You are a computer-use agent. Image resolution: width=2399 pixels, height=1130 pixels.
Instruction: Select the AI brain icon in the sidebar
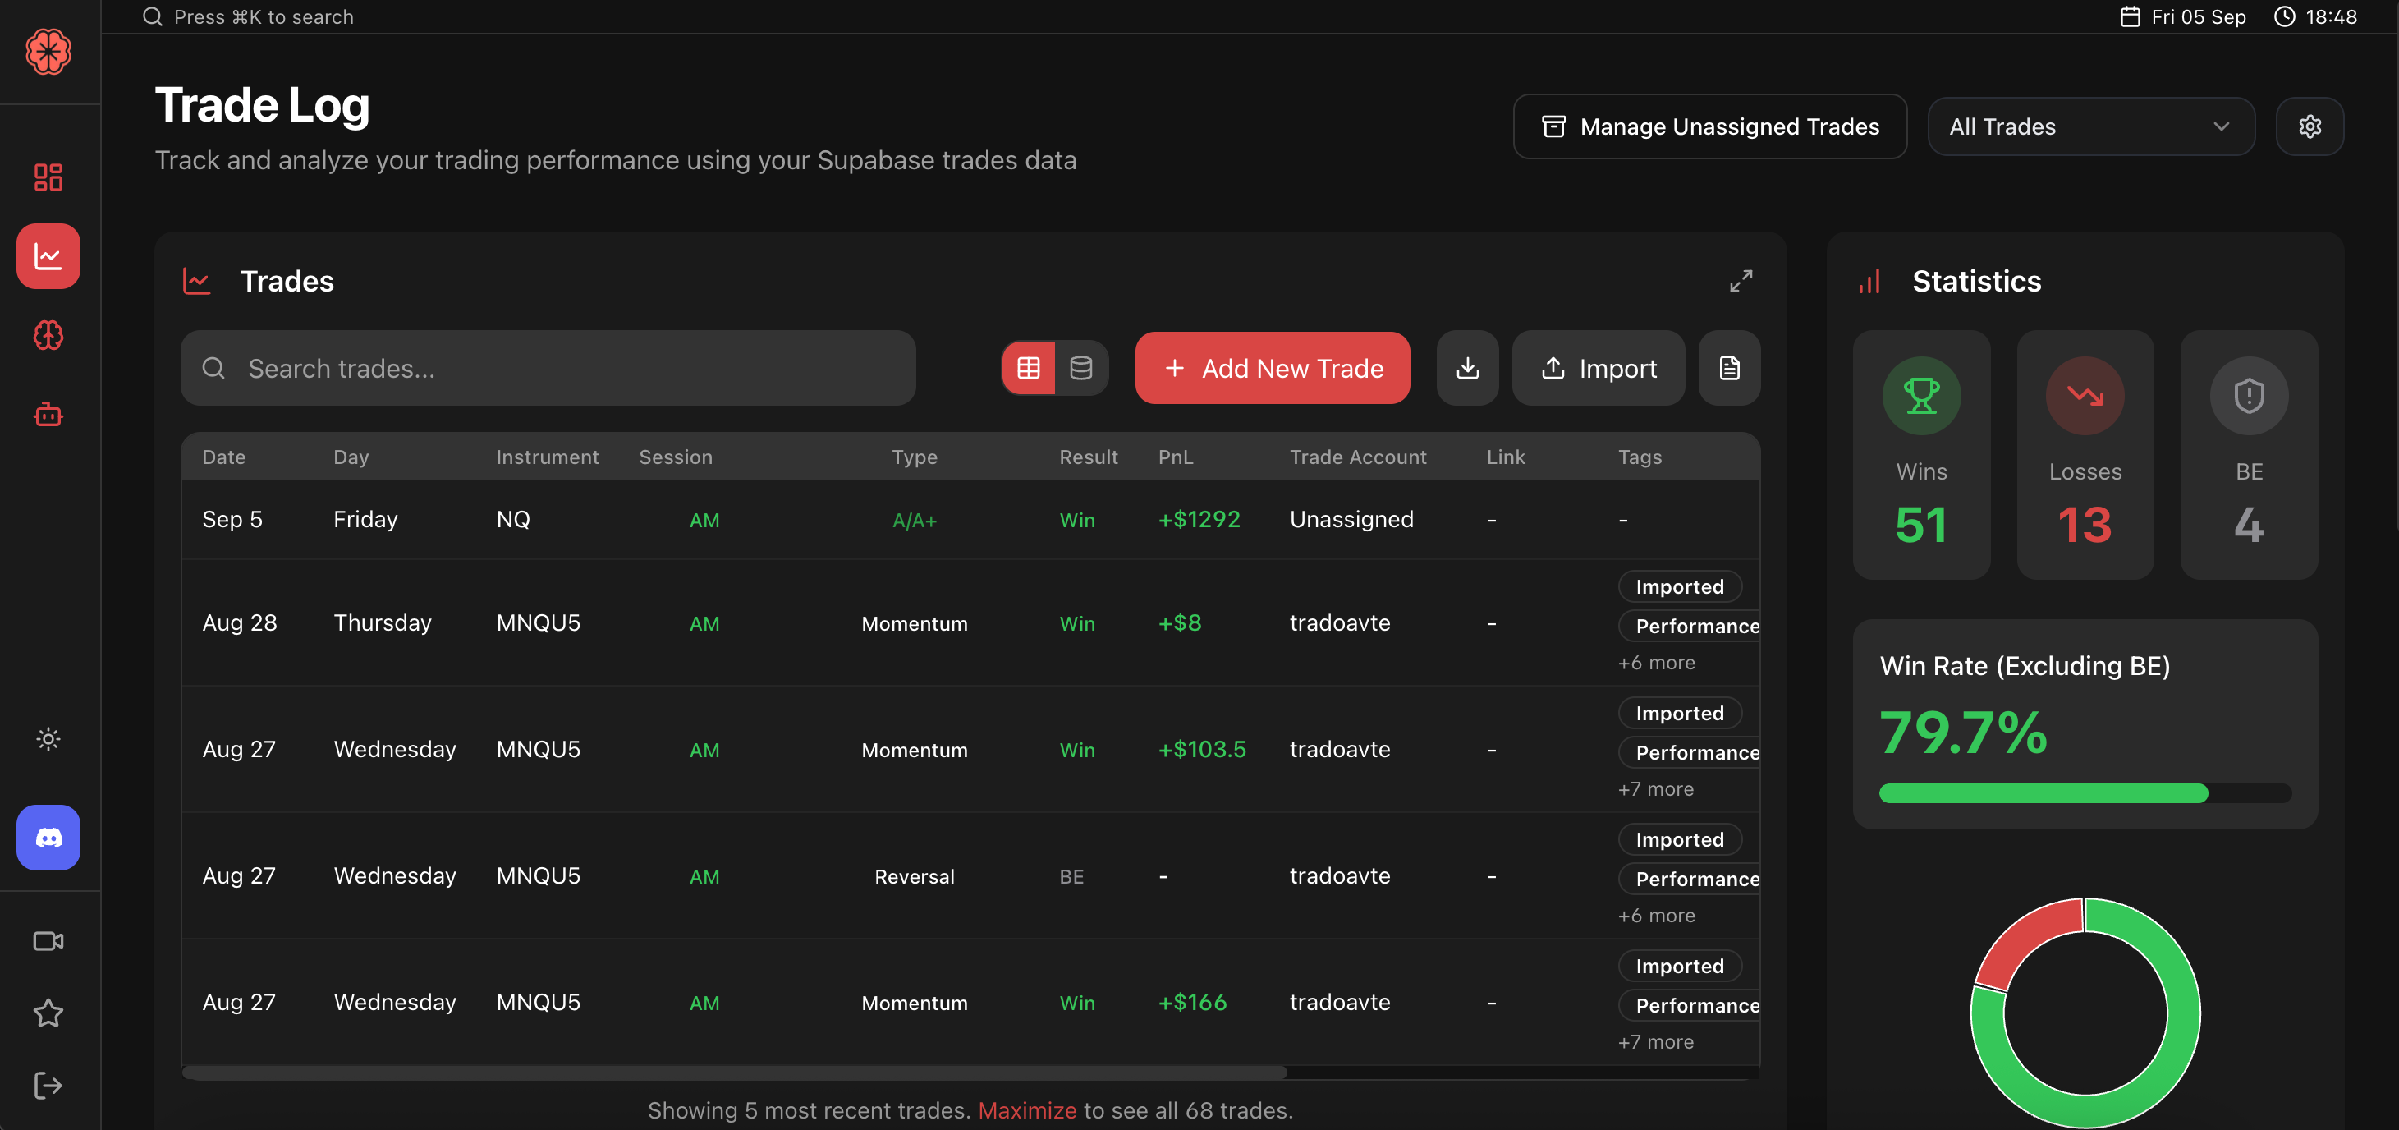pos(48,335)
